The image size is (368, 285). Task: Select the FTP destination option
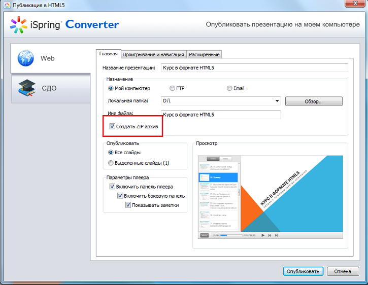172,88
